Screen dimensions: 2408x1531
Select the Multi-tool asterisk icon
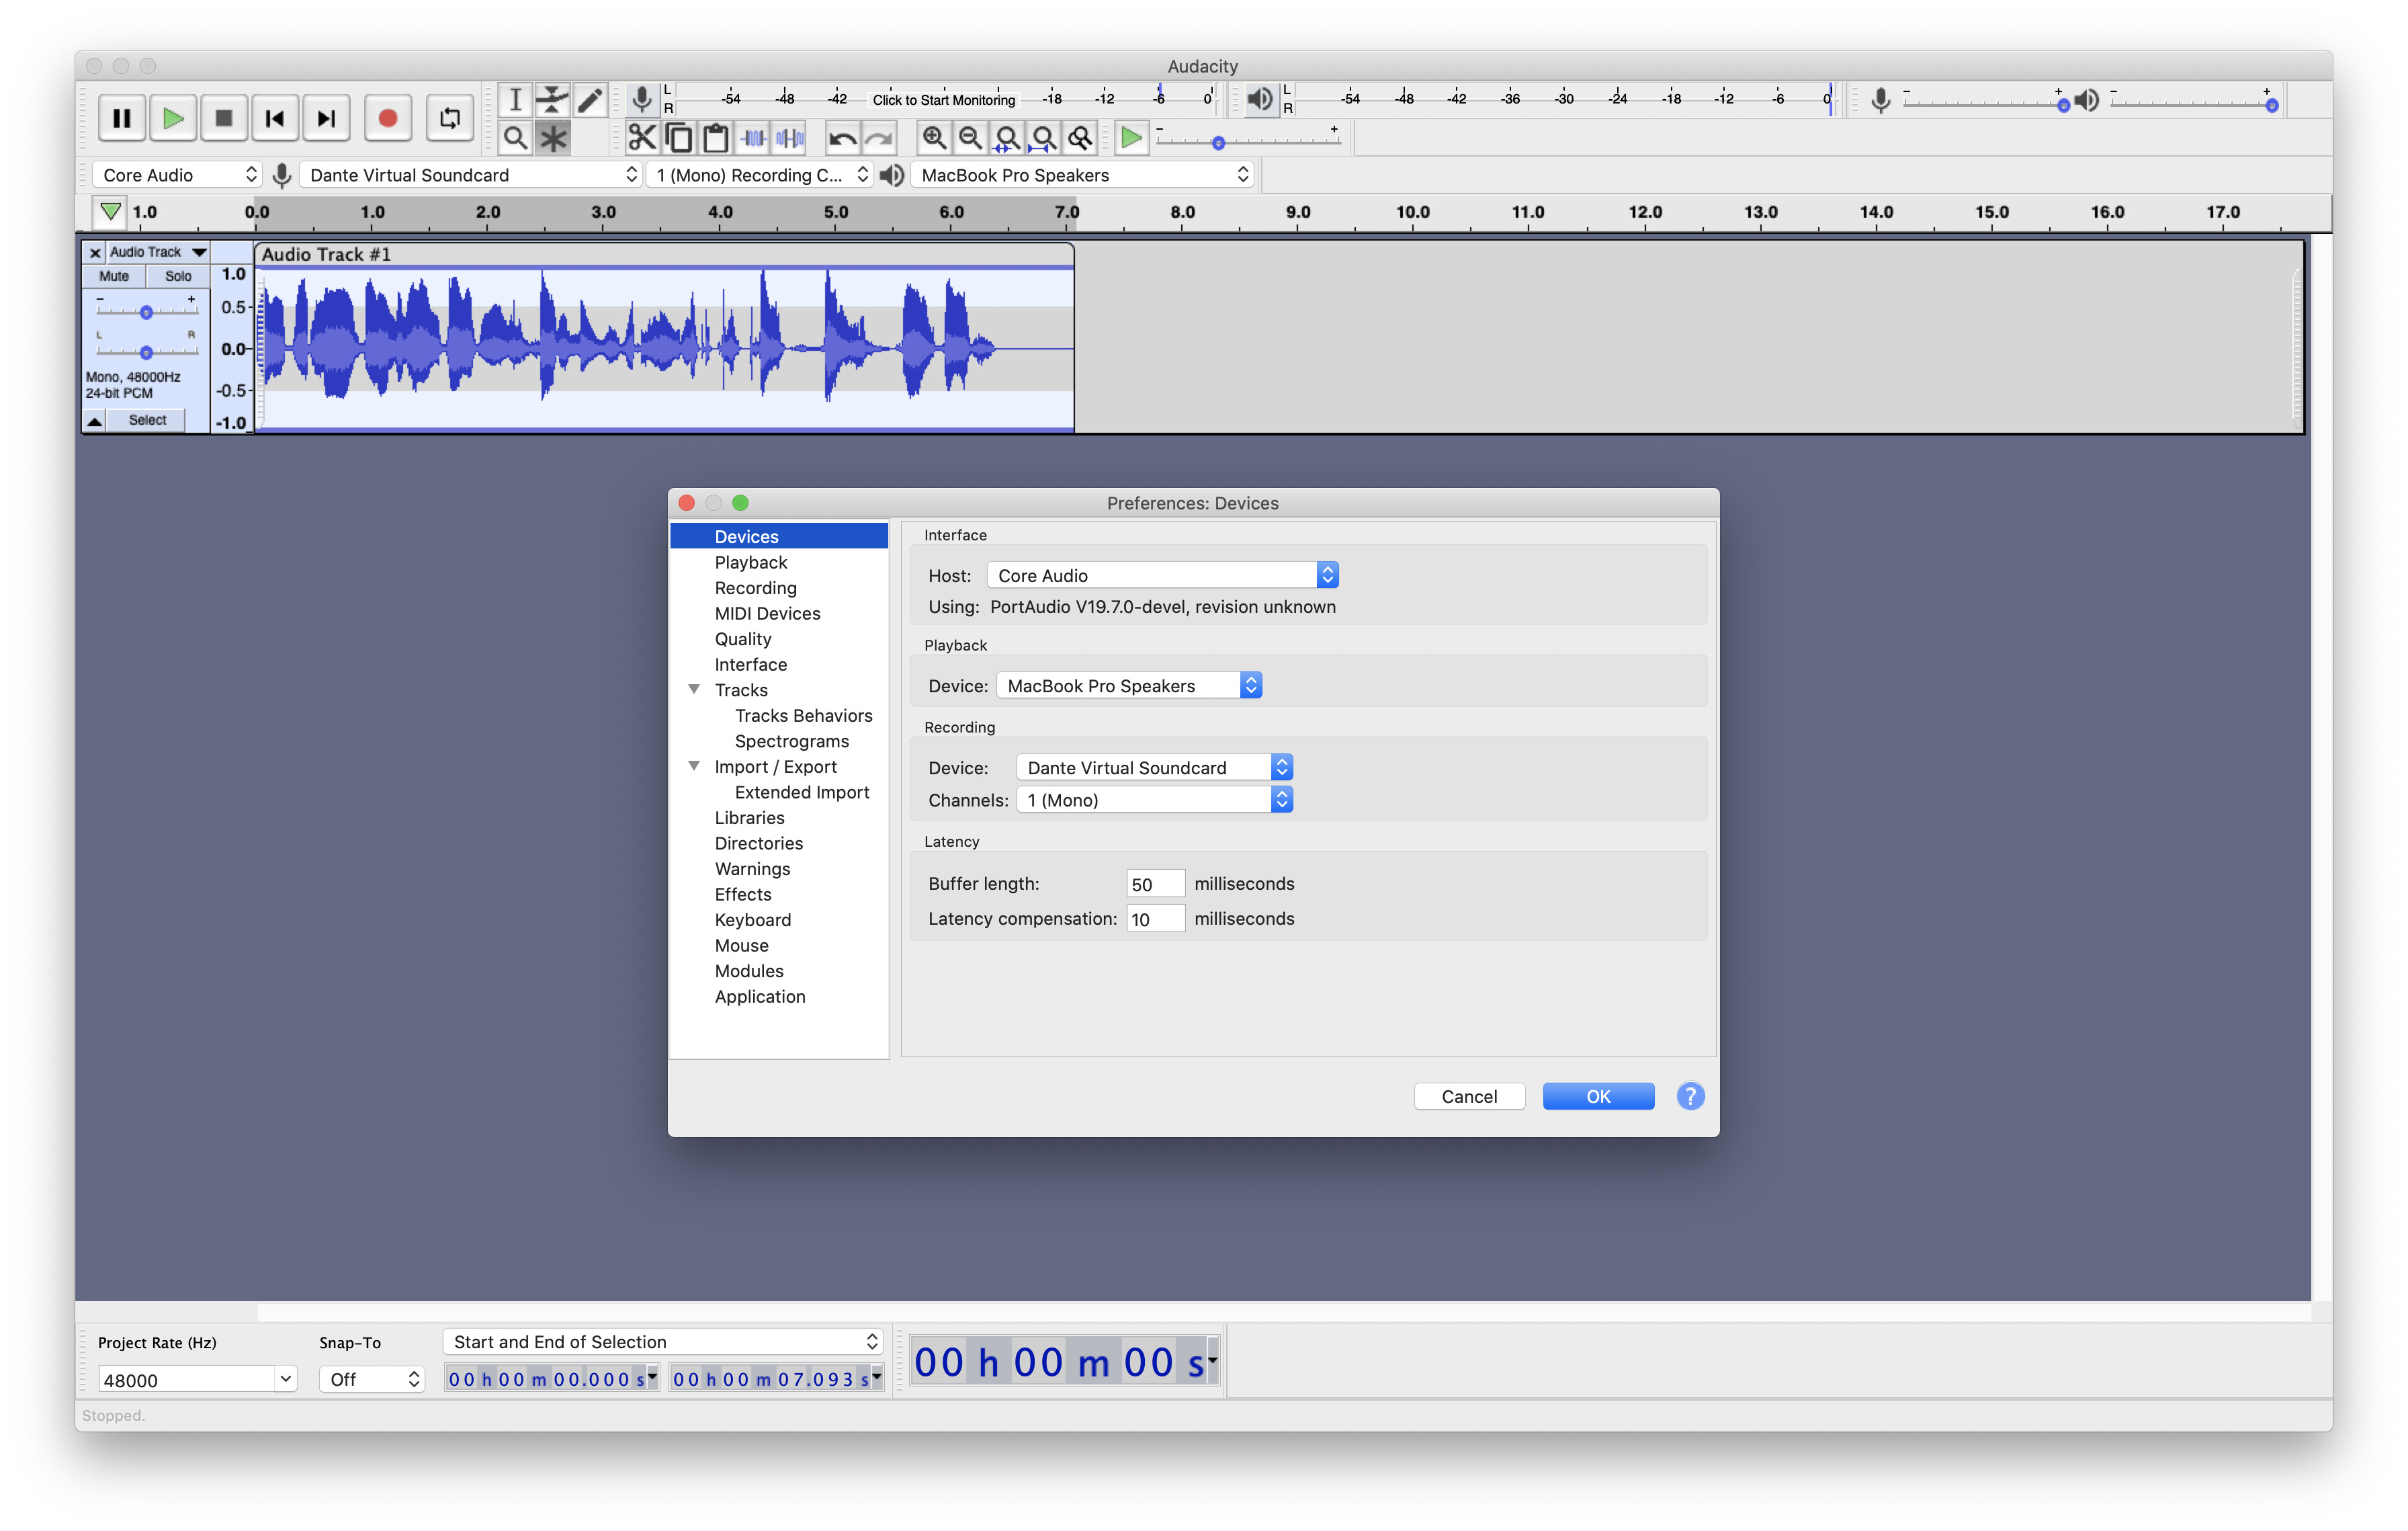[552, 138]
